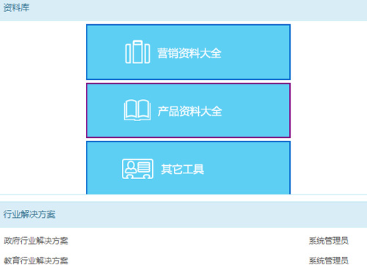This screenshot has height=276, width=367.
Task: Open the 教育行业解决方案 document
Action: 36,261
